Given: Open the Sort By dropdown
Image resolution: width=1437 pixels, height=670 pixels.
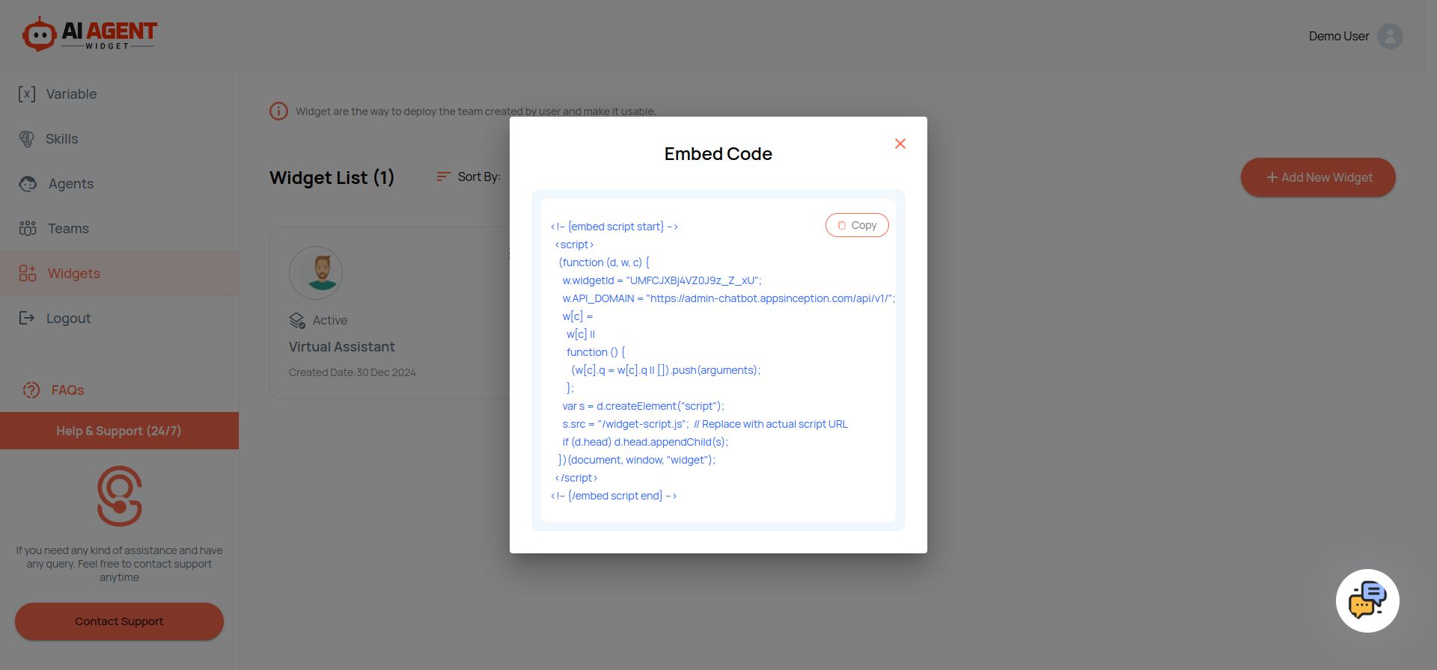Looking at the screenshot, I should pyautogui.click(x=469, y=177).
